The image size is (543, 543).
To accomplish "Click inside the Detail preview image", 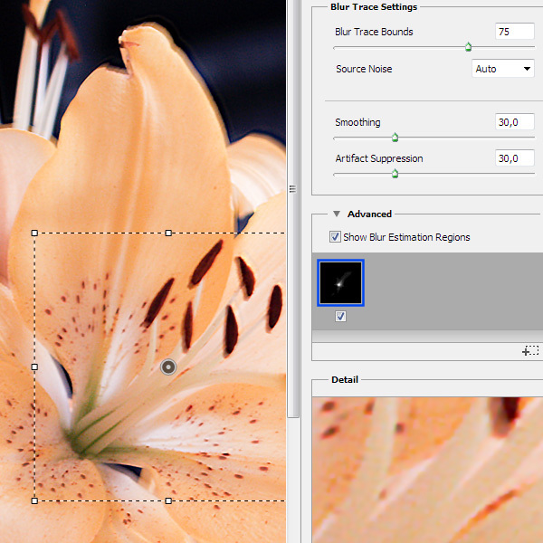I will tap(427, 469).
